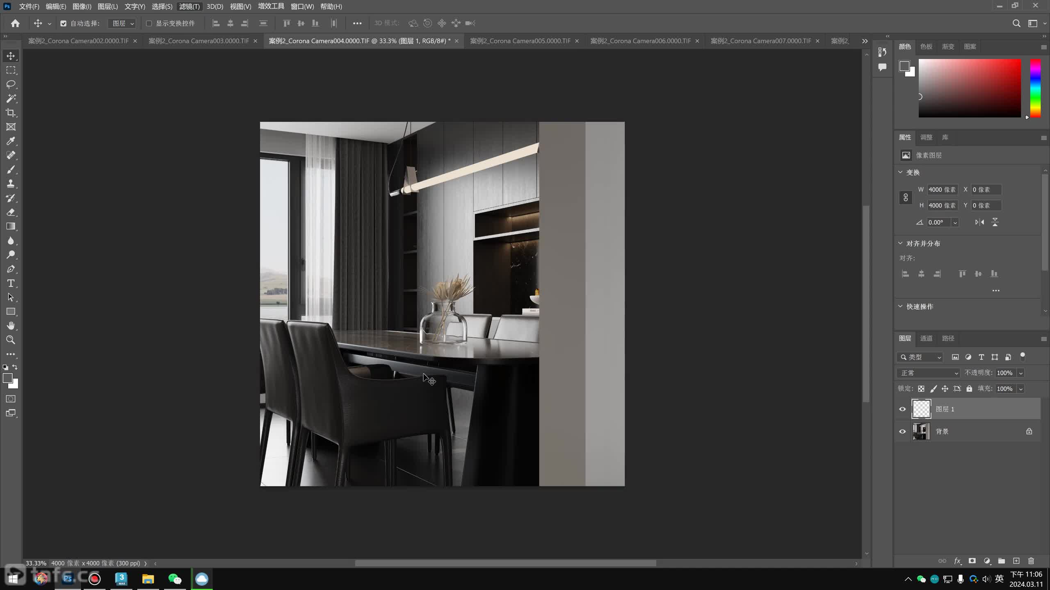Select the Brush tool
This screenshot has height=590, width=1050.
coord(11,170)
